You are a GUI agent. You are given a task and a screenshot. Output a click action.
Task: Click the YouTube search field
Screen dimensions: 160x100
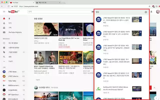click(x=60, y=12)
